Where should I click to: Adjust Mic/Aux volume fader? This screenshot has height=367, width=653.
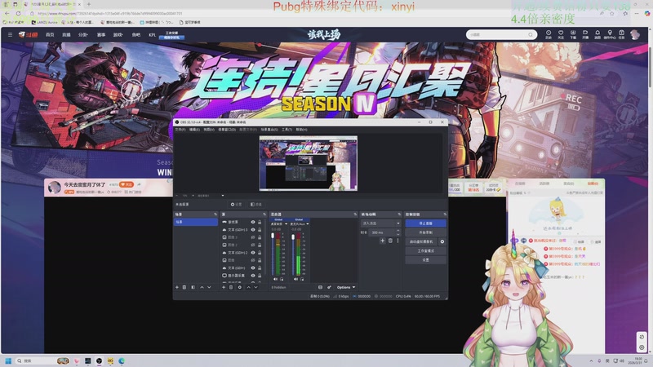point(293,237)
